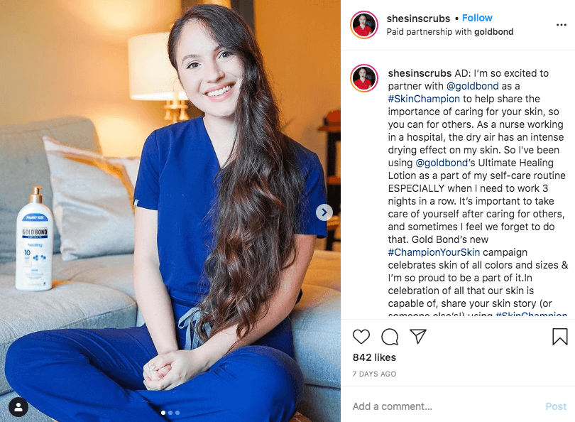Image resolution: width=575 pixels, height=422 pixels.
Task: Open the @goldbond mention after 'partner with'
Action: pos(472,86)
